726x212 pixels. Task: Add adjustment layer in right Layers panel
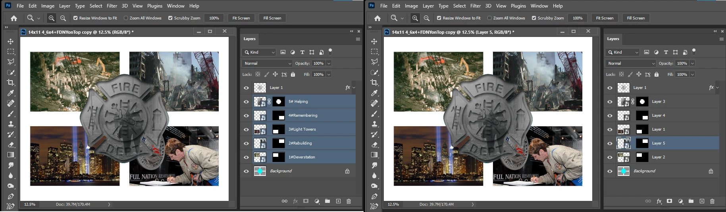[680, 201]
